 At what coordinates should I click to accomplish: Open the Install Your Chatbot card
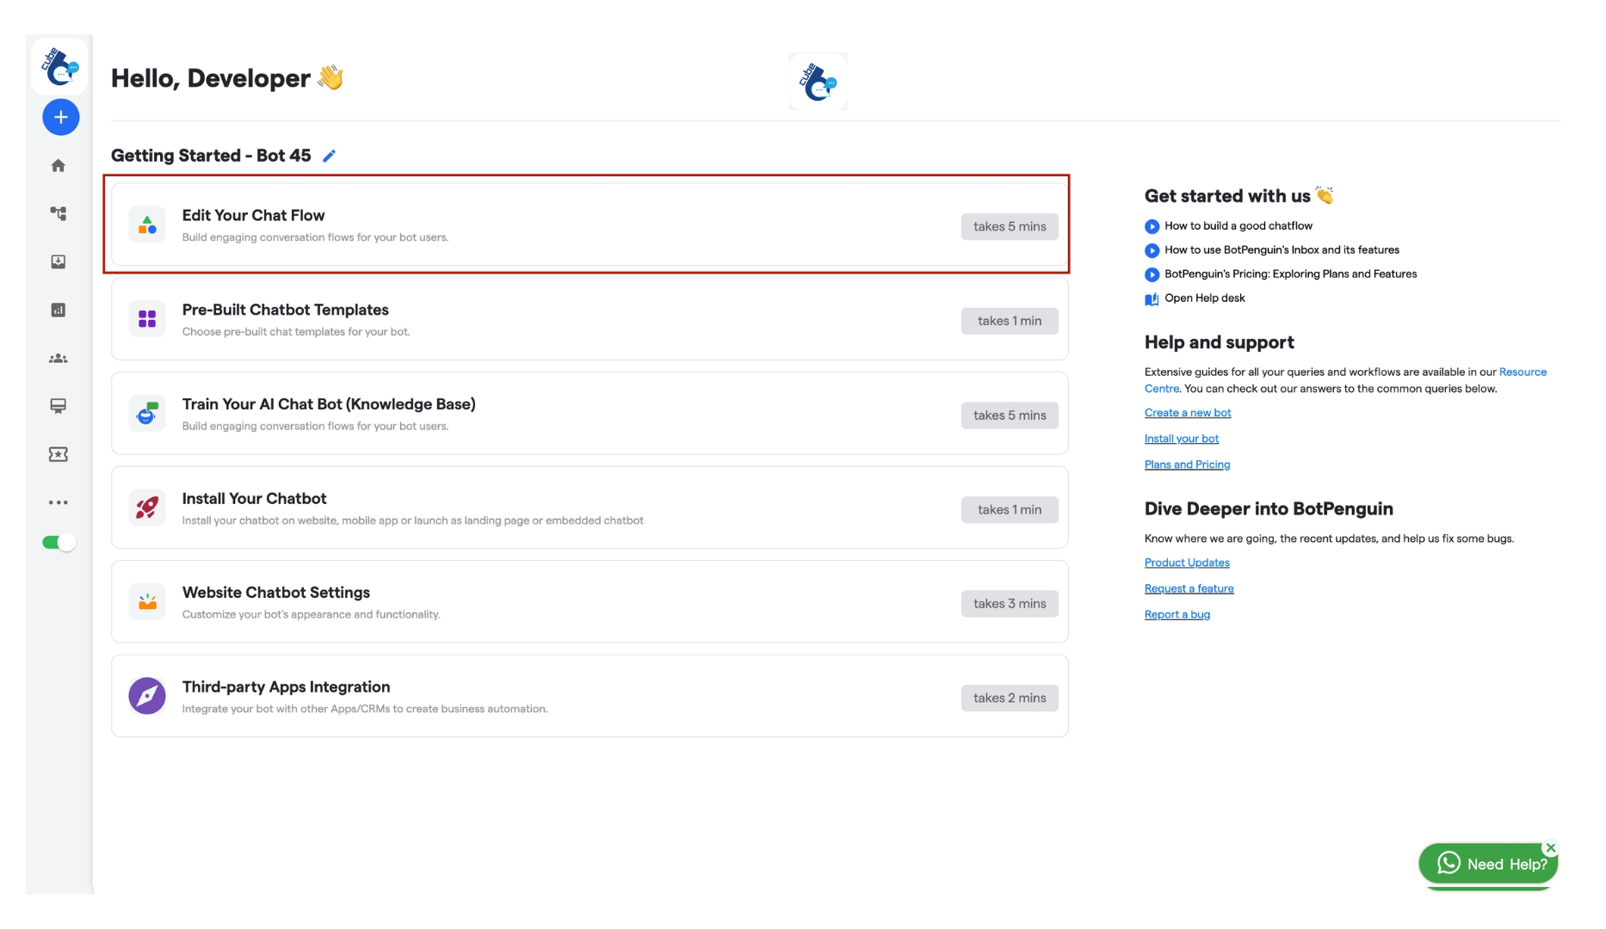[x=590, y=508]
